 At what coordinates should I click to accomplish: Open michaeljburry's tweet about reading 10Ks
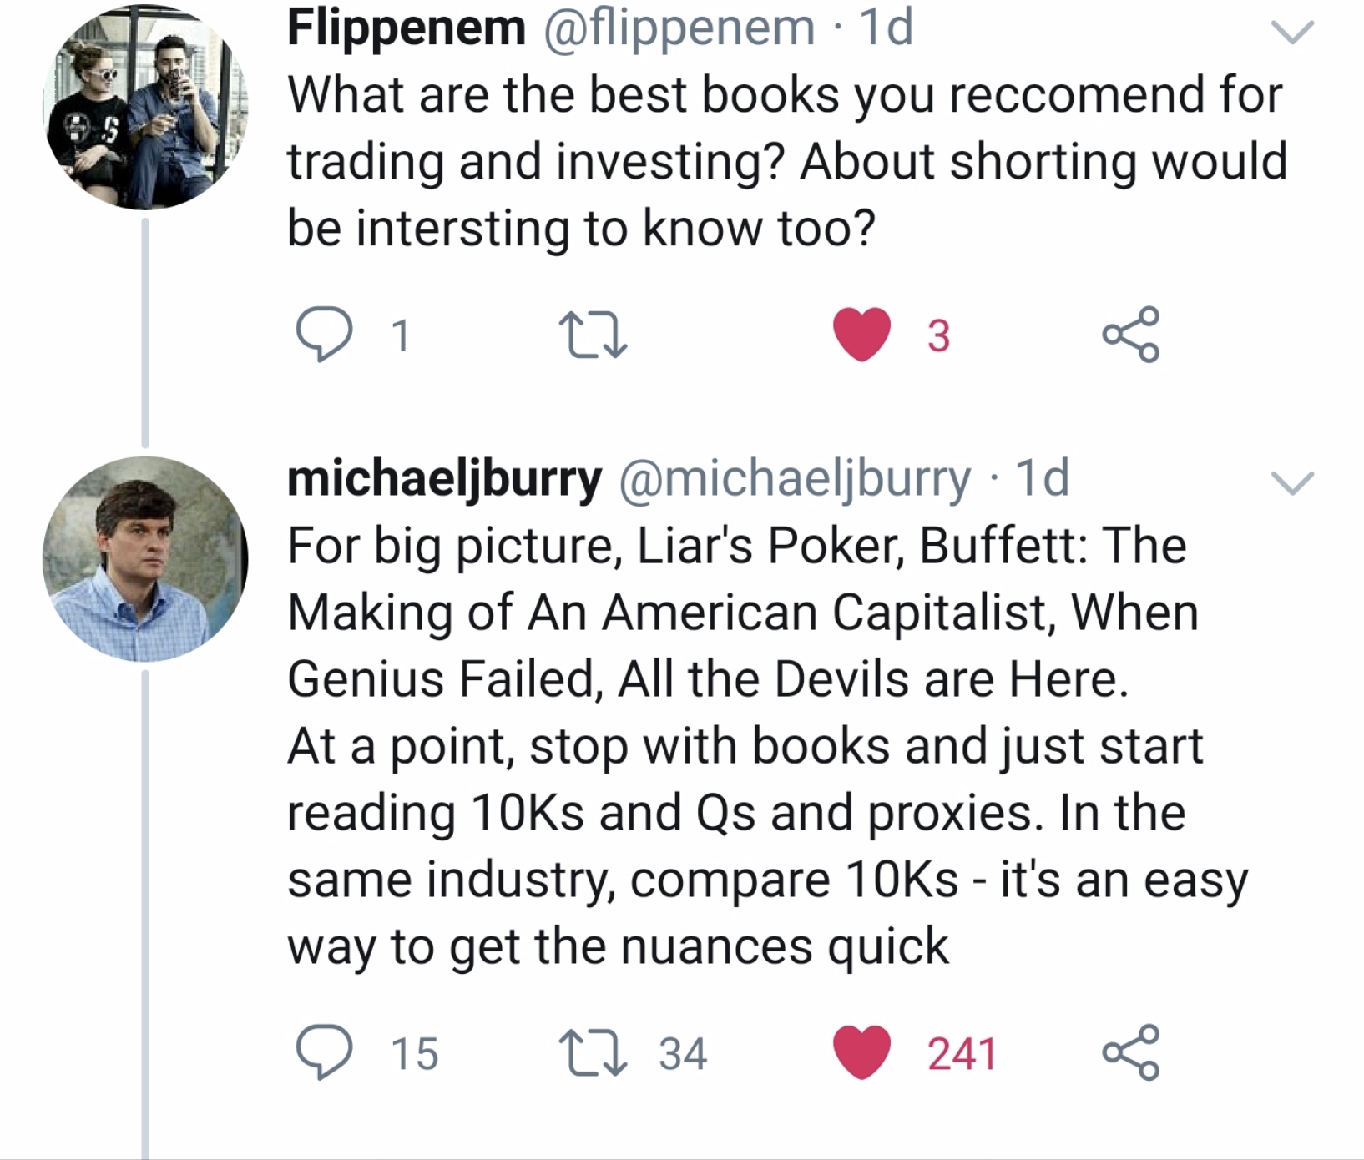coord(768,745)
